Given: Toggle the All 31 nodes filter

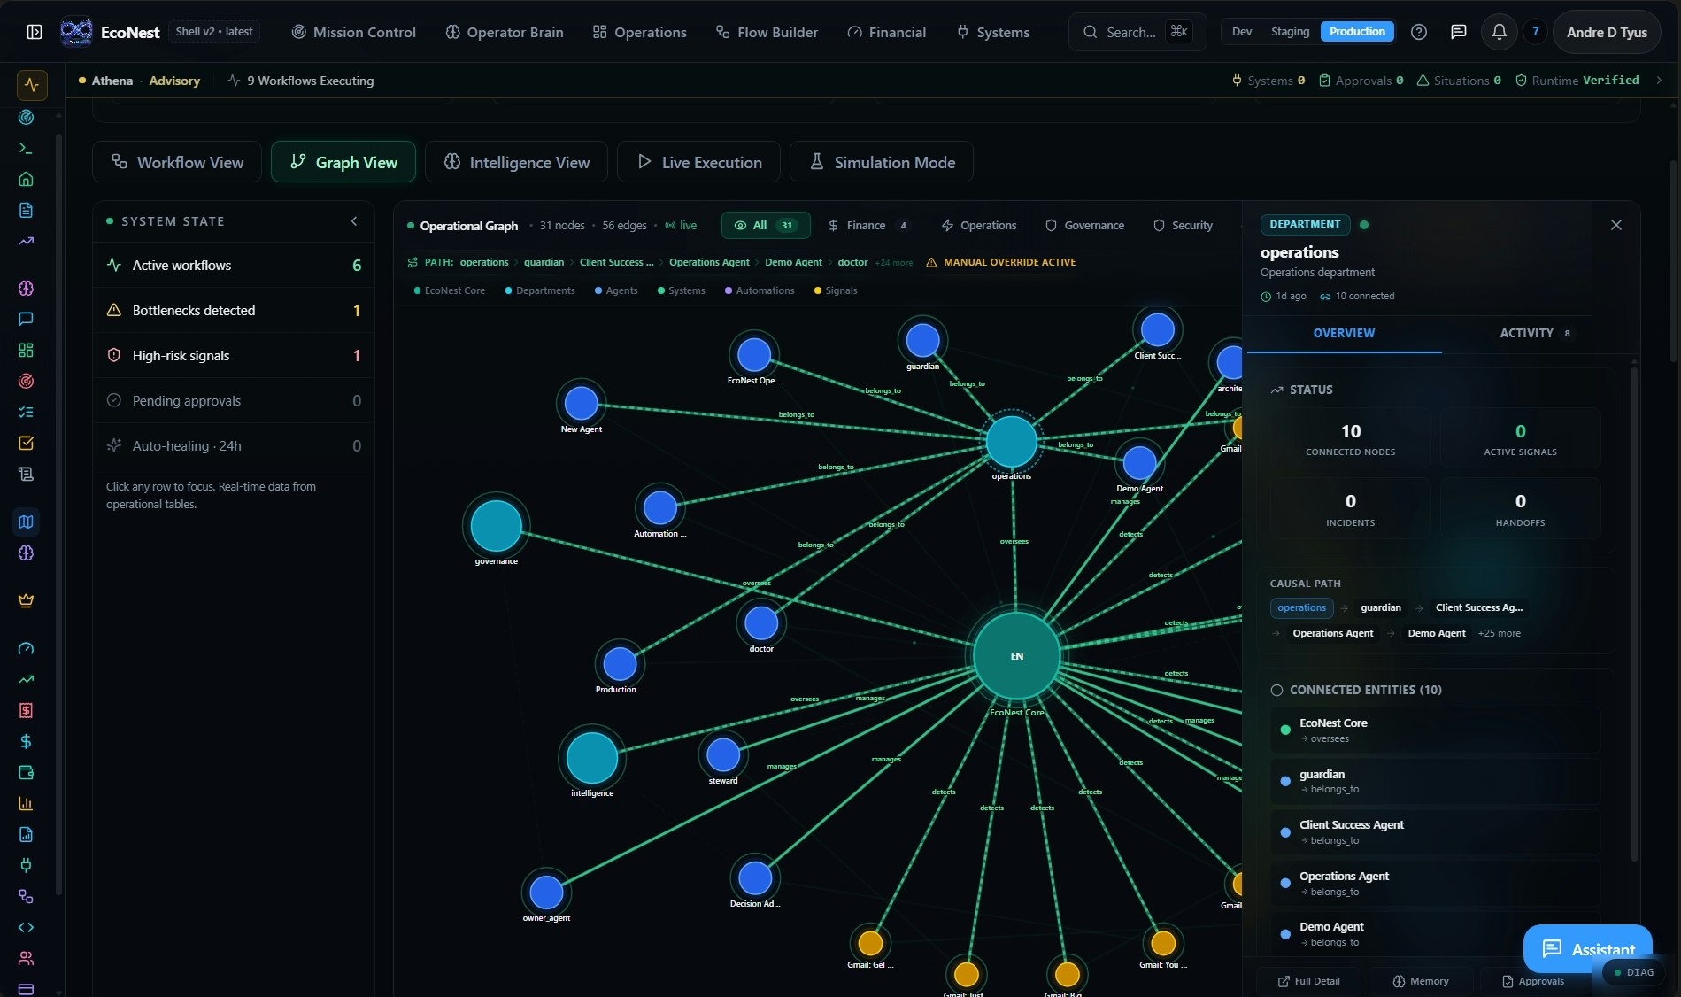Looking at the screenshot, I should click(766, 226).
